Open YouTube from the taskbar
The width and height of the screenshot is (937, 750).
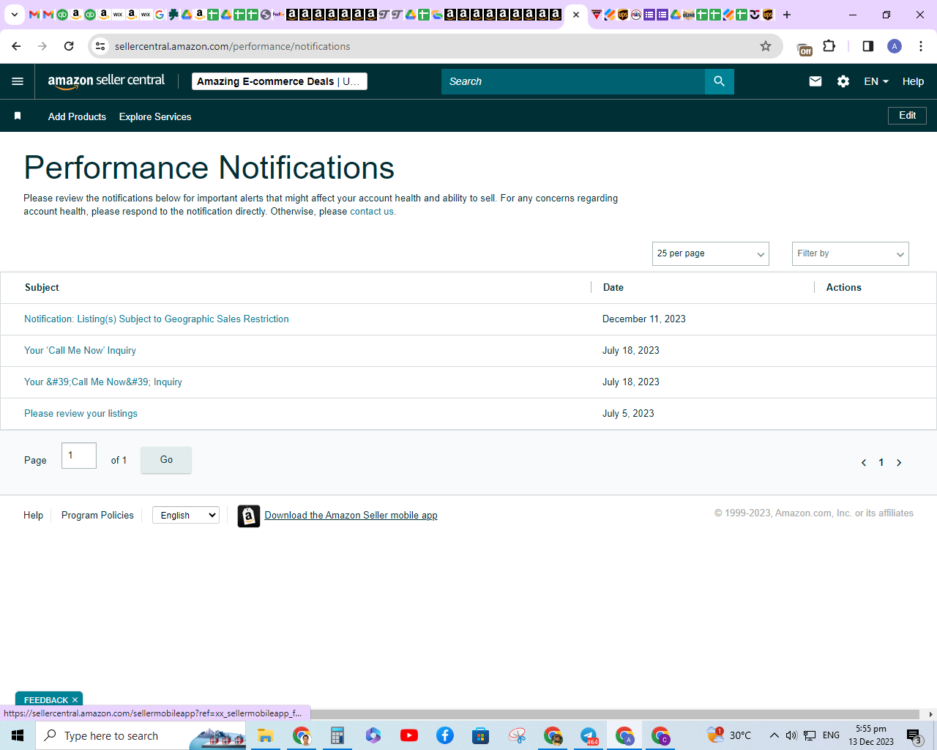point(409,735)
